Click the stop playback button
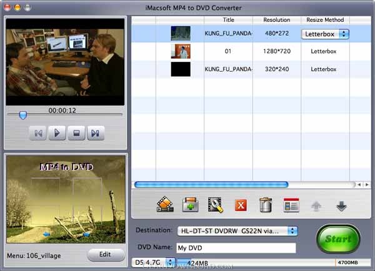Viewport: 375px width, 271px height. point(76,133)
